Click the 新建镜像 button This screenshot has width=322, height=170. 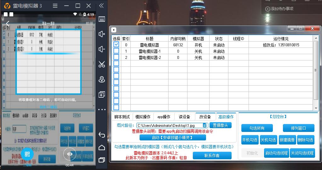click(287, 140)
